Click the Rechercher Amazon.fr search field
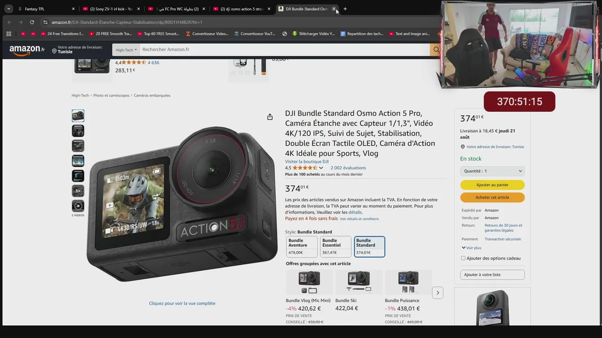 [285, 50]
